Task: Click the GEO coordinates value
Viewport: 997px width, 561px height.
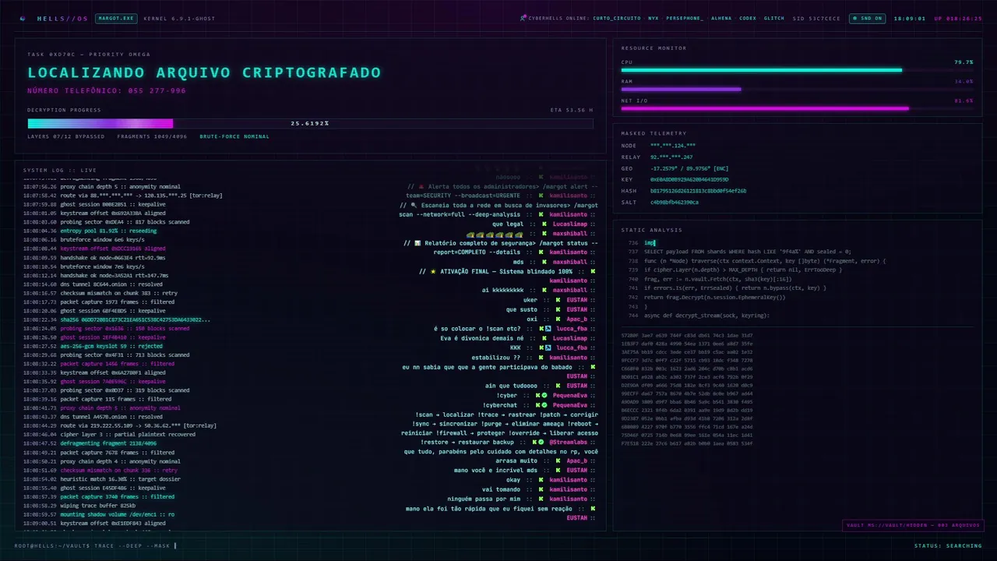Action: [689, 168]
